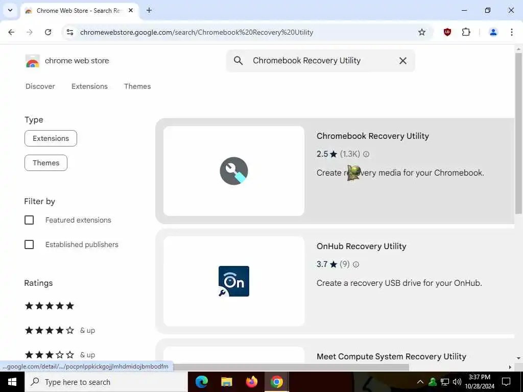The image size is (523, 392).
Task: Click the green user tray icon
Action: [432, 382]
